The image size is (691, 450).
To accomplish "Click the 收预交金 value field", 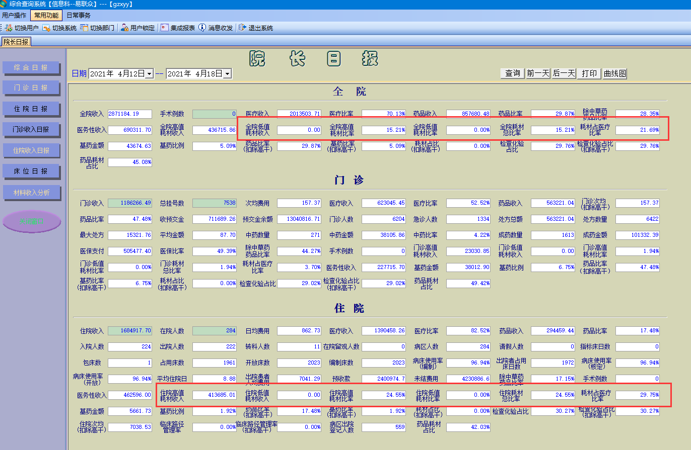I will pos(215,219).
